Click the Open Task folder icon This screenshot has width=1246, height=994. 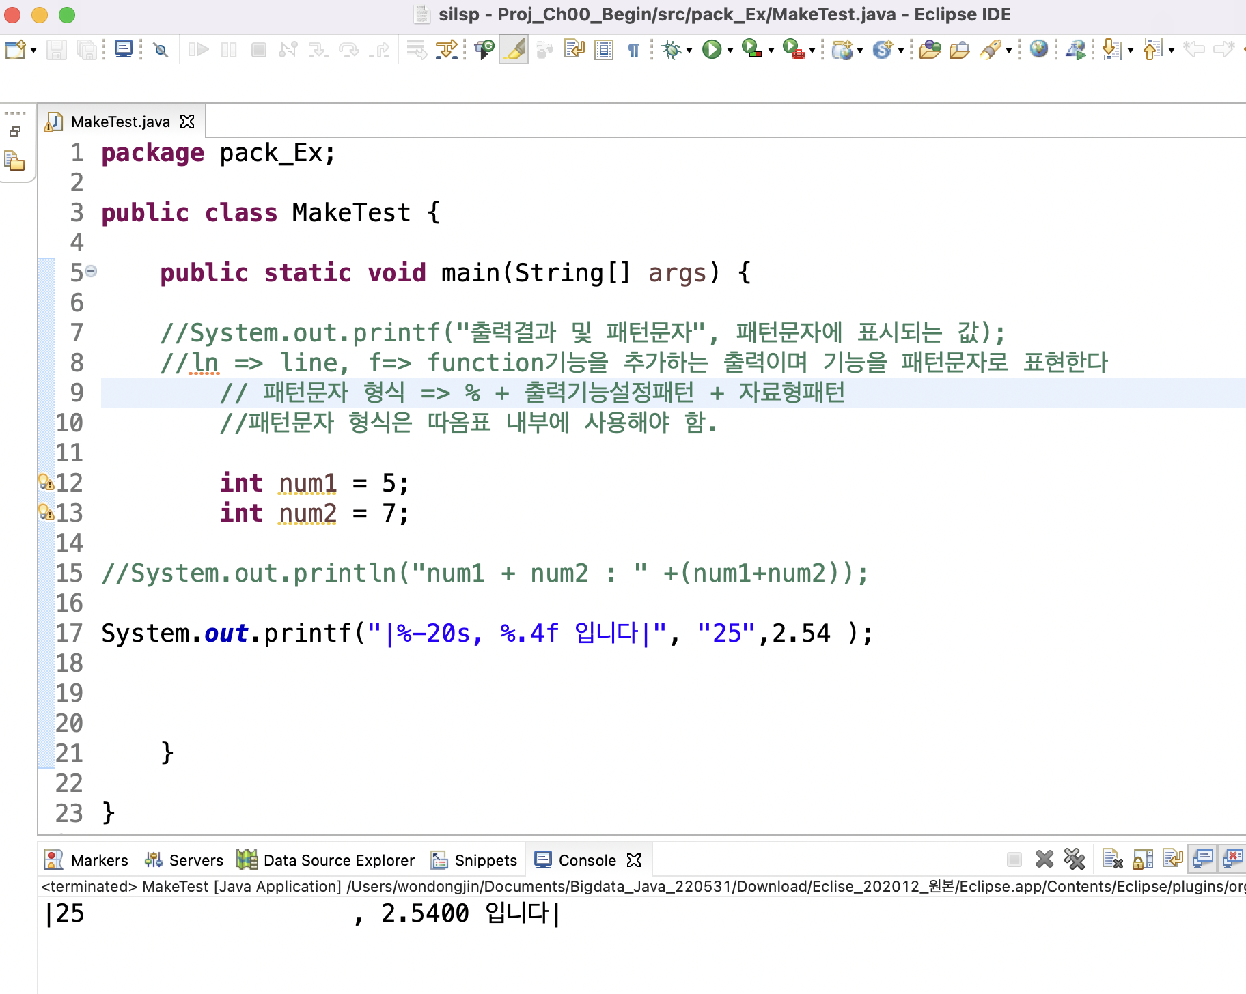point(960,50)
